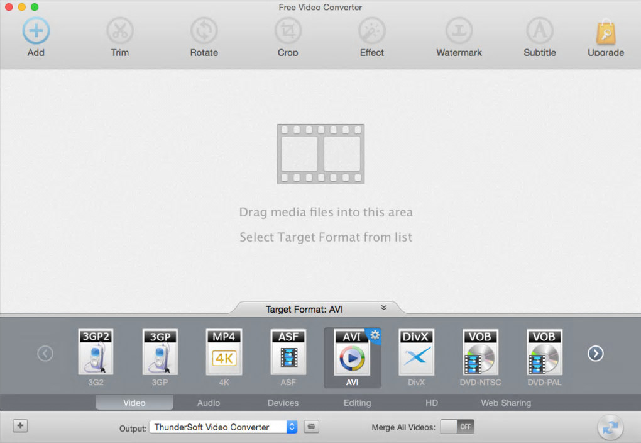This screenshot has height=443, width=641.
Task: Switch to the Web Sharing tab
Action: point(506,403)
